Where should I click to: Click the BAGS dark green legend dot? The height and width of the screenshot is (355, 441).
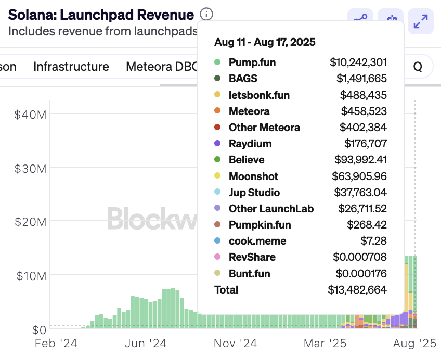(x=217, y=78)
